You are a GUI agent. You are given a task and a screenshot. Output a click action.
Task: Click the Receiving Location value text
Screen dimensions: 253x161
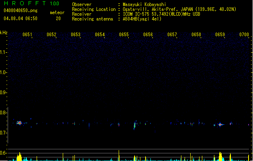pos(179,9)
